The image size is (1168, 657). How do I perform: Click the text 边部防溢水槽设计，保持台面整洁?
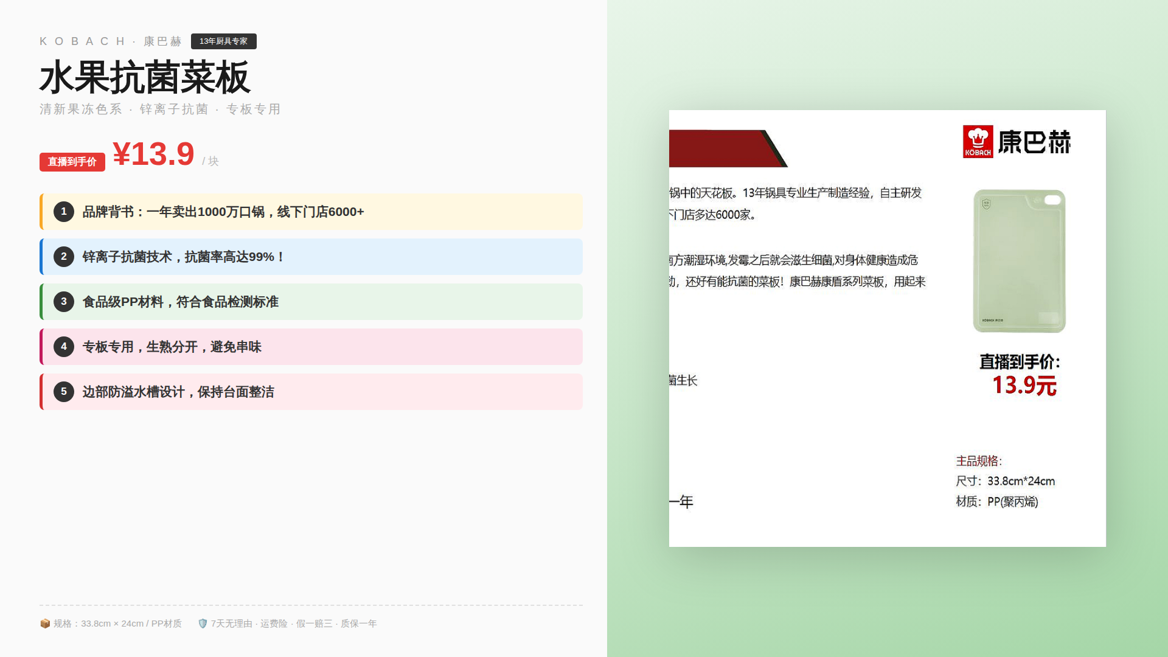178,392
